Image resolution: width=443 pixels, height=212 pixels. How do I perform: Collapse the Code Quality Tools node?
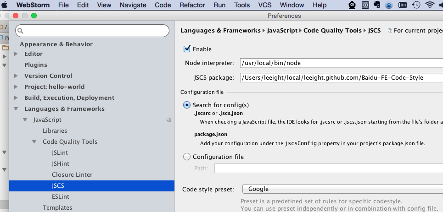click(x=34, y=142)
